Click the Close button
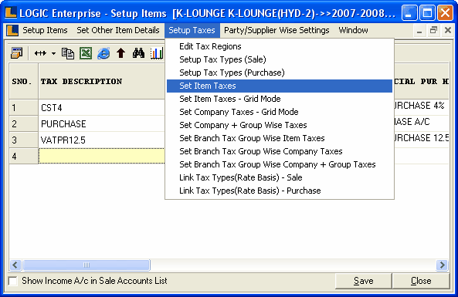Image resolution: width=458 pixels, height=297 pixels. coord(421,281)
